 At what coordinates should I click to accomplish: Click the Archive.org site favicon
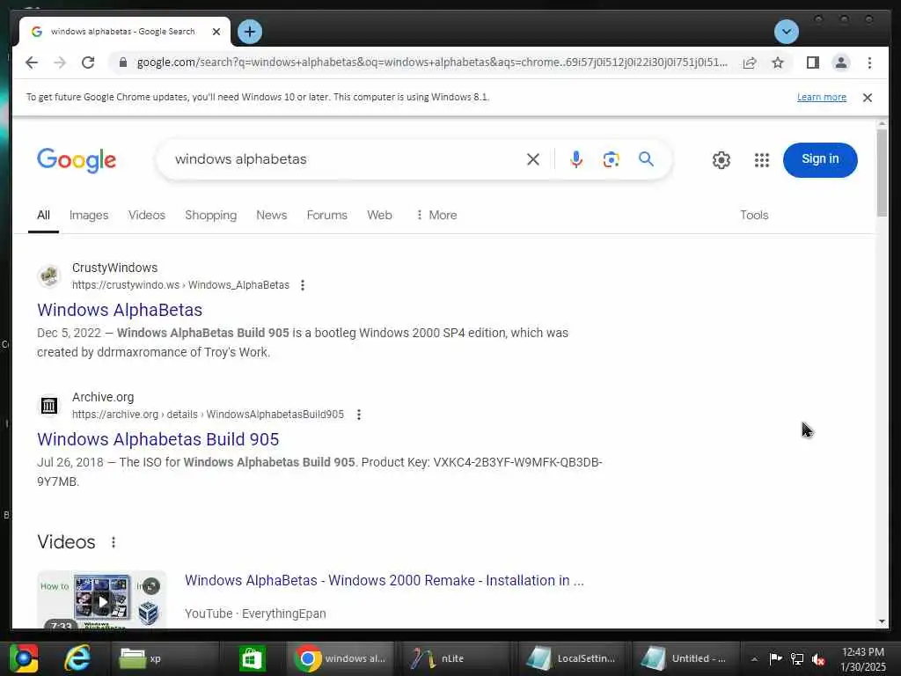point(49,405)
